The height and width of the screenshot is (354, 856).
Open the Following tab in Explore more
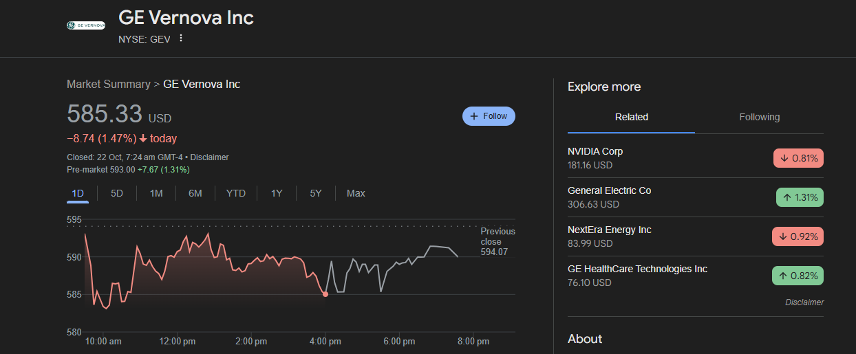760,117
